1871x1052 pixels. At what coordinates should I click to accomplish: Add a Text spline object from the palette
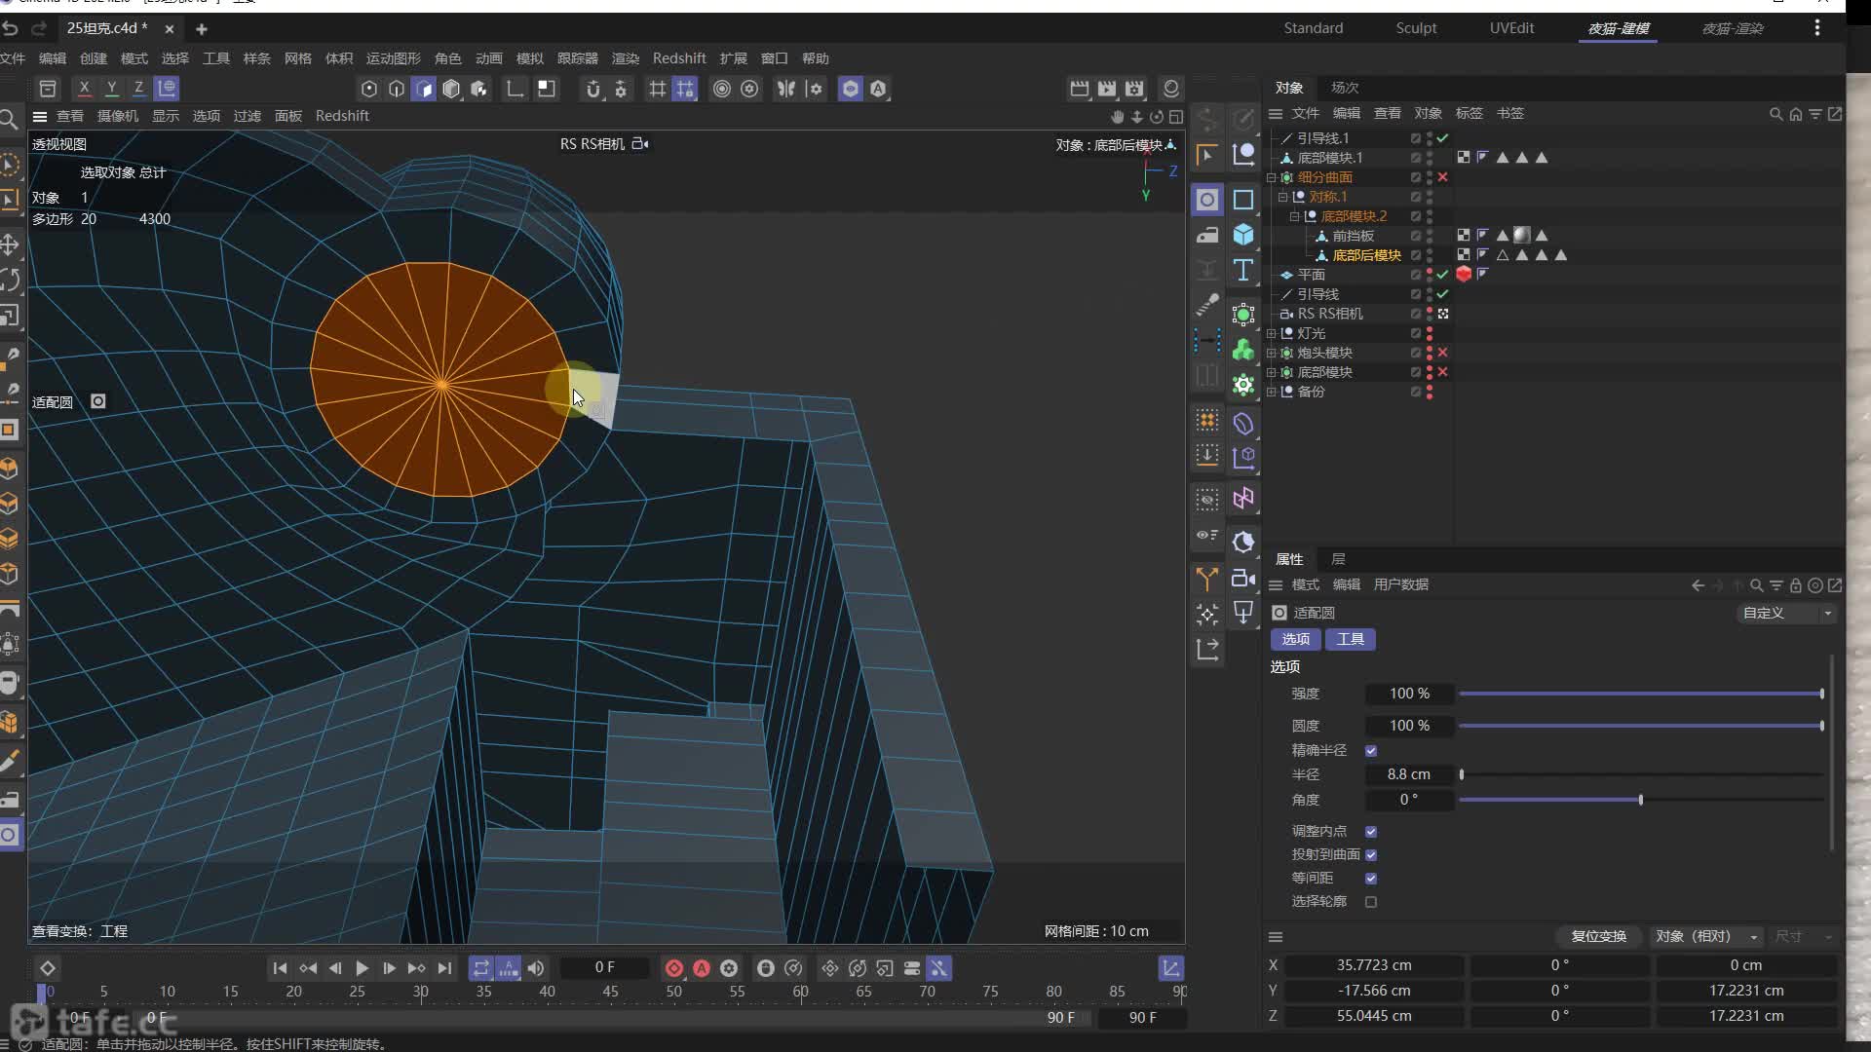tap(1243, 270)
